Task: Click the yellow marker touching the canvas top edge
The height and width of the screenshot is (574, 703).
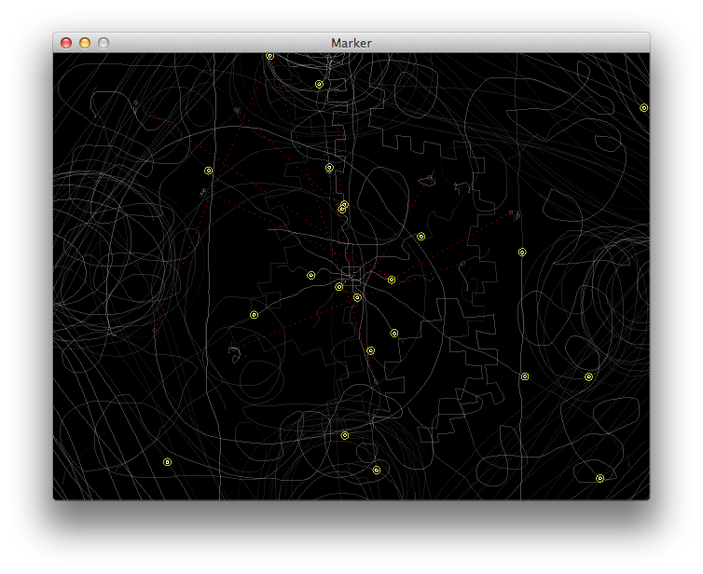Action: [269, 56]
